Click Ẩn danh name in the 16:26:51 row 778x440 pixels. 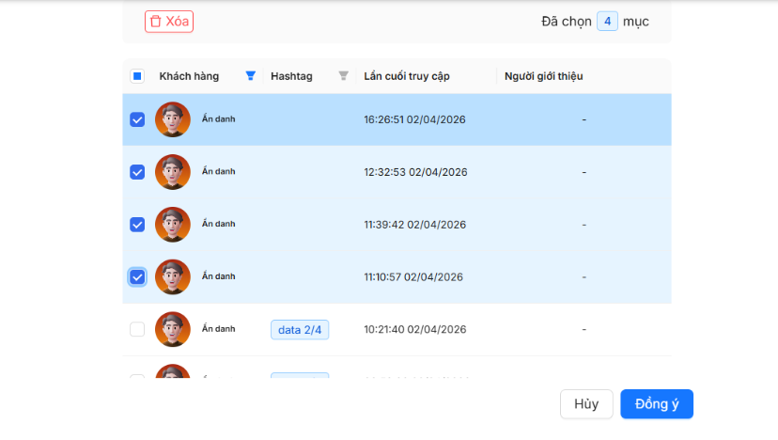tap(218, 119)
